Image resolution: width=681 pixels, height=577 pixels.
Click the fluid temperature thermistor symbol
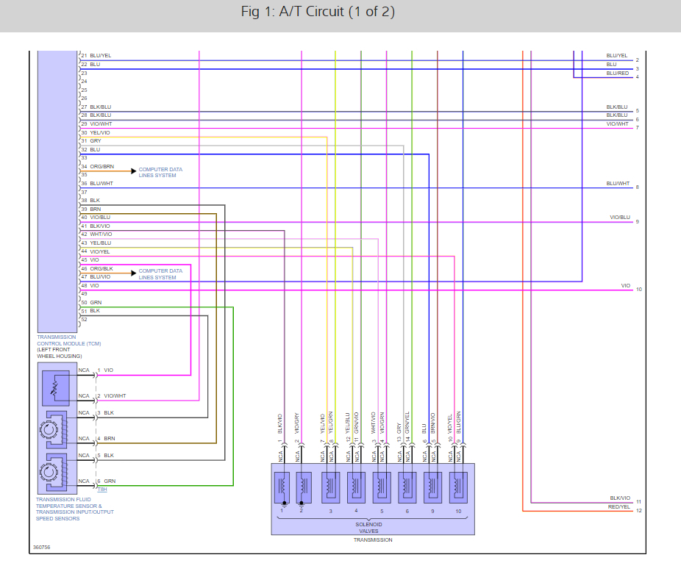[x=56, y=388]
